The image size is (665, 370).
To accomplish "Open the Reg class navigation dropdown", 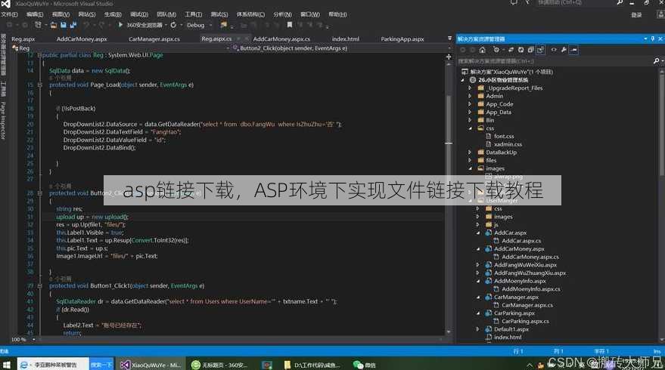I will click(228, 48).
